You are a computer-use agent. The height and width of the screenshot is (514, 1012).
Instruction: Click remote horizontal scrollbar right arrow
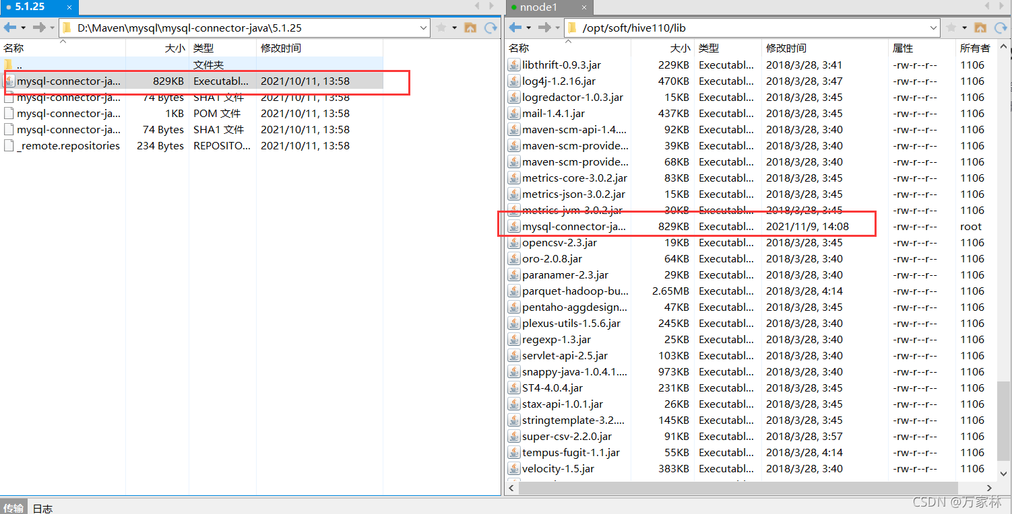[989, 488]
